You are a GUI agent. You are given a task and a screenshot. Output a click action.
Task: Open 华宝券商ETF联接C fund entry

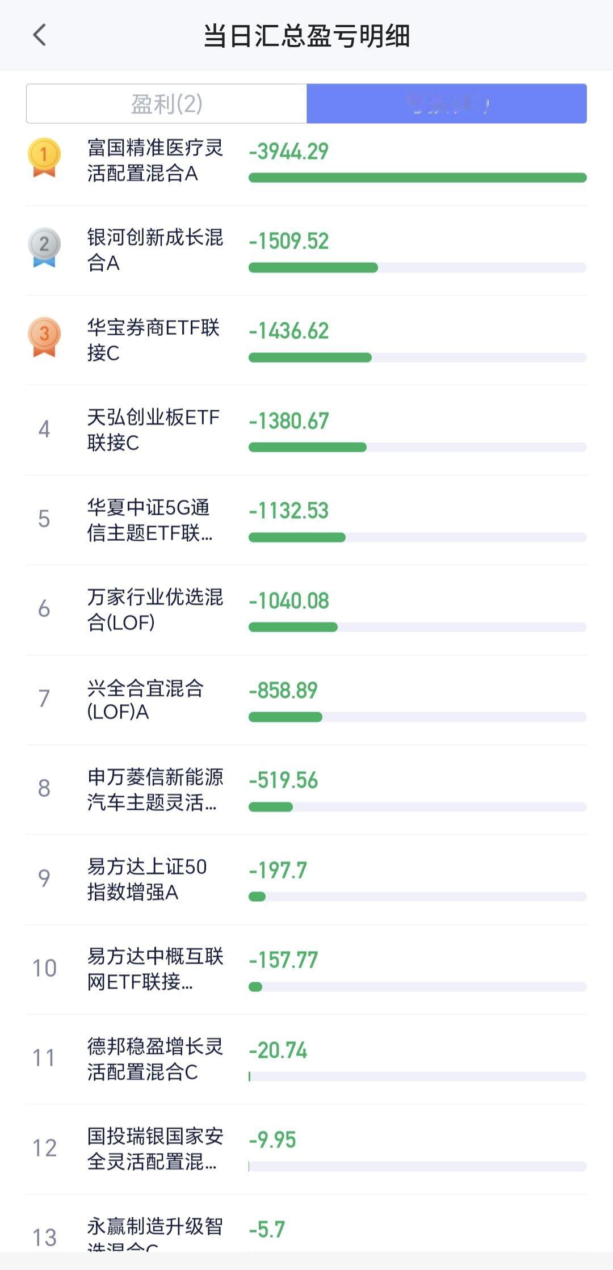153,340
